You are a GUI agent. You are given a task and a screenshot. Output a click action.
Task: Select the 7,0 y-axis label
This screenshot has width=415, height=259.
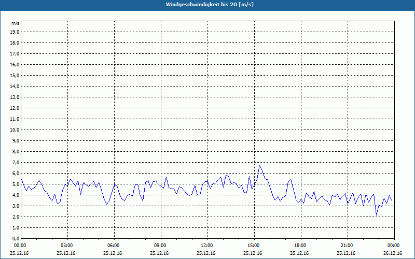pos(16,163)
